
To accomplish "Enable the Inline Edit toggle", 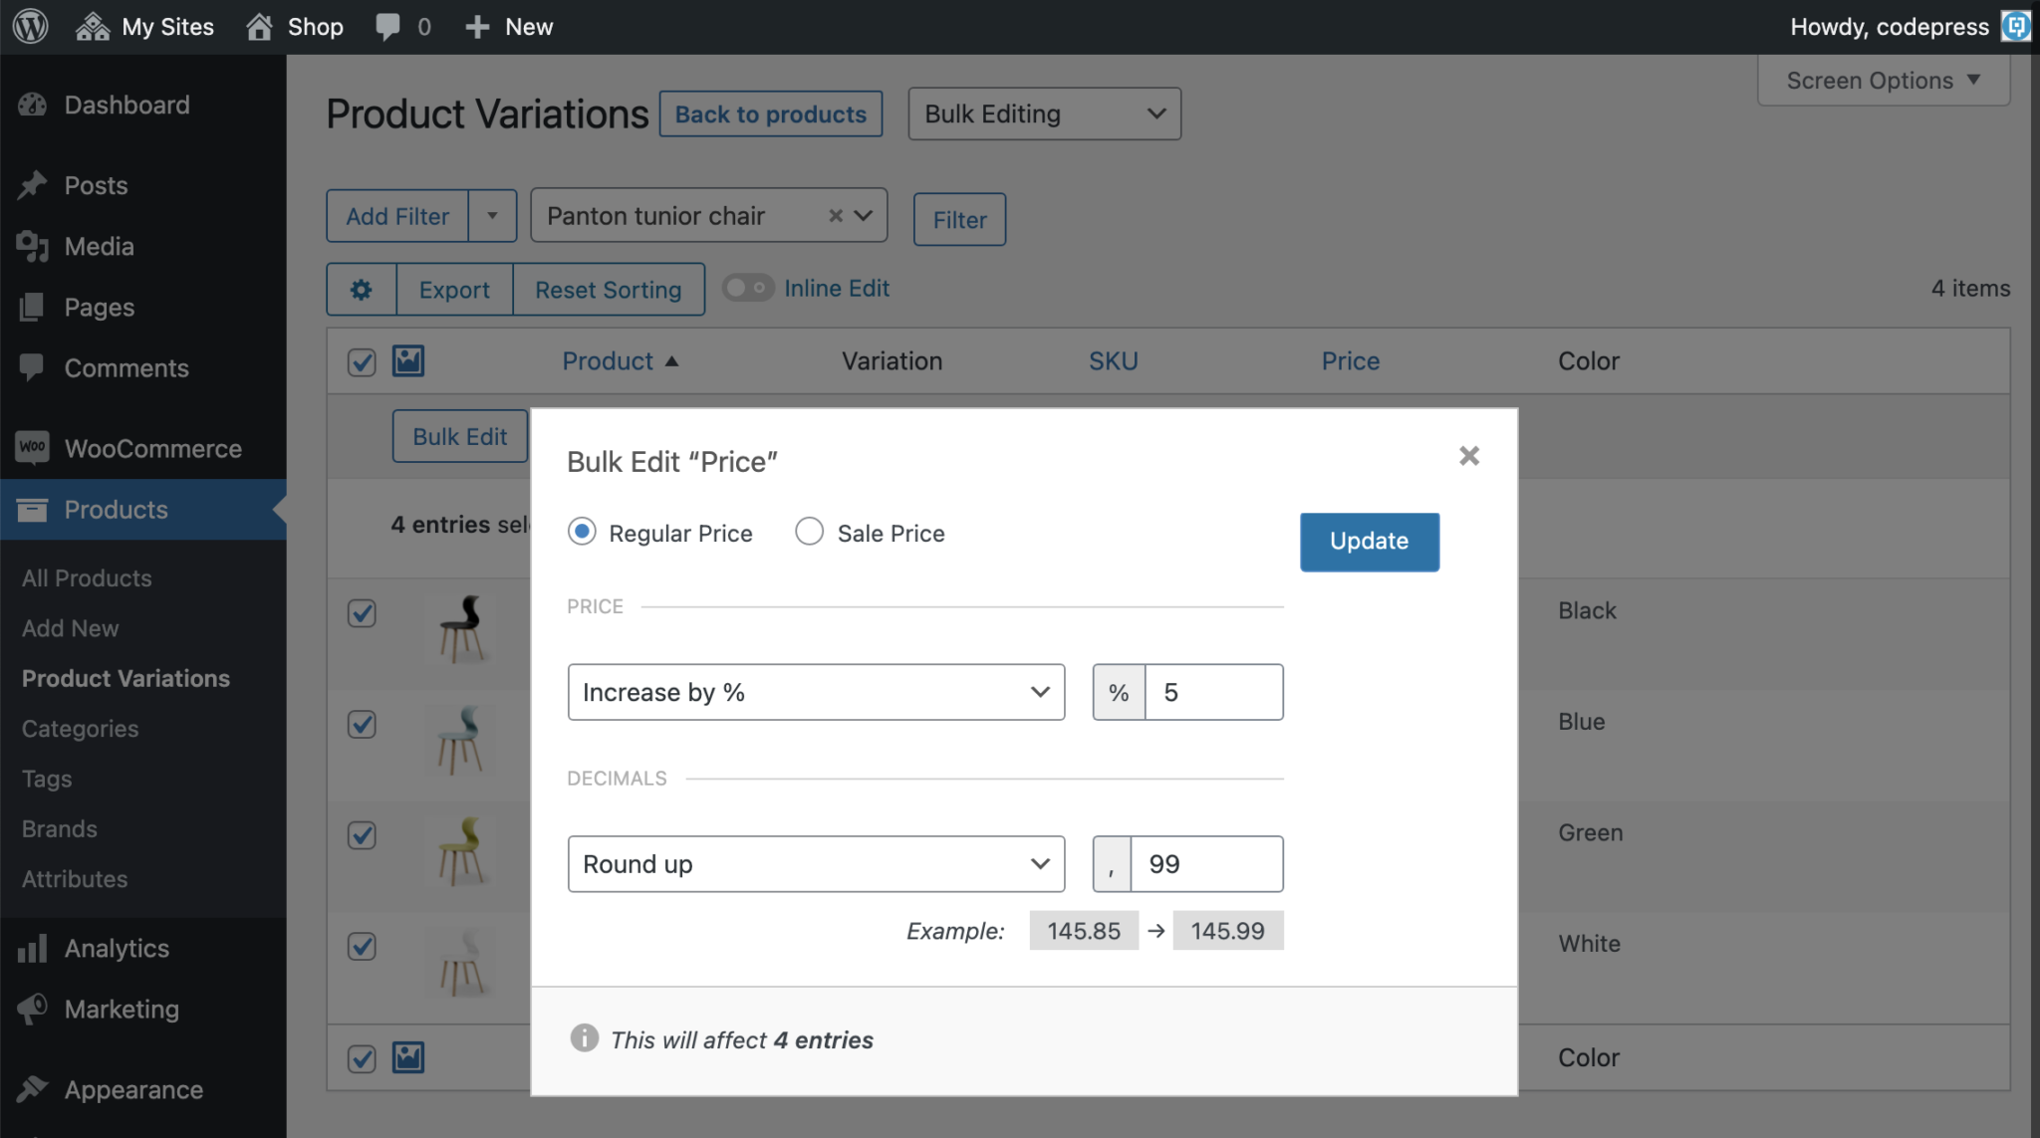I will pos(745,288).
